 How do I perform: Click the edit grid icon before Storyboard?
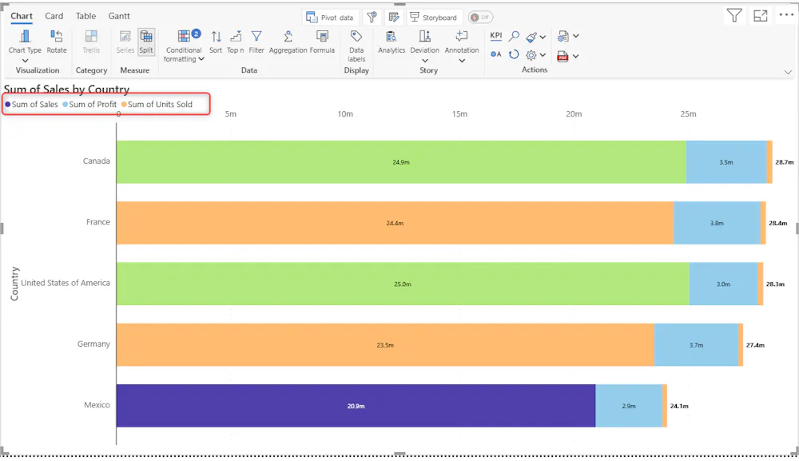point(394,18)
